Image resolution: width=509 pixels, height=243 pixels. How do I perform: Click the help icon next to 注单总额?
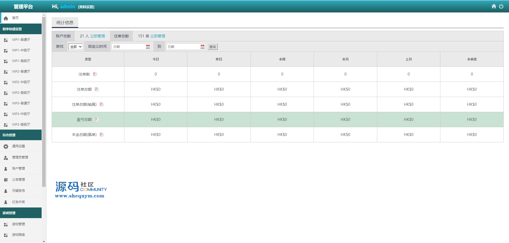pos(96,89)
